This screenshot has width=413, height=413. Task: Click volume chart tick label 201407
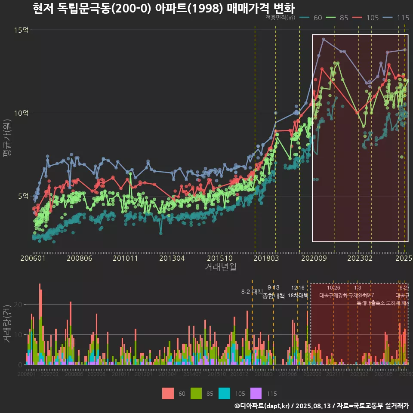pyautogui.click(x=192, y=374)
